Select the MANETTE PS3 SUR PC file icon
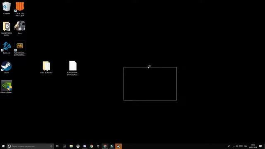This screenshot has width=265, height=149. pos(7,29)
